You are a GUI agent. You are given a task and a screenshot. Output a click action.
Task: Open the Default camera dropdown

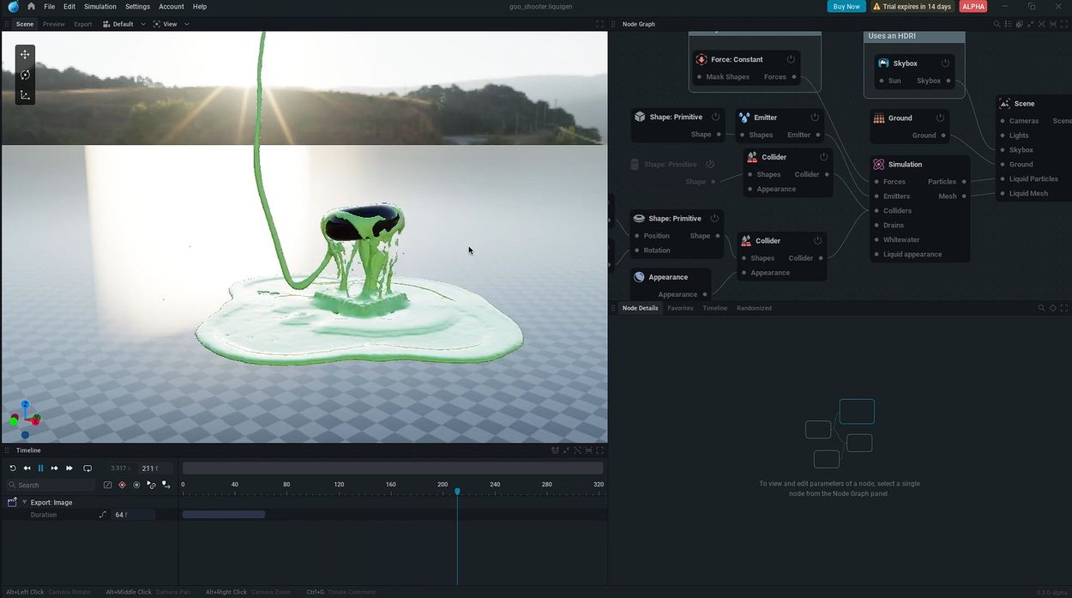click(123, 24)
